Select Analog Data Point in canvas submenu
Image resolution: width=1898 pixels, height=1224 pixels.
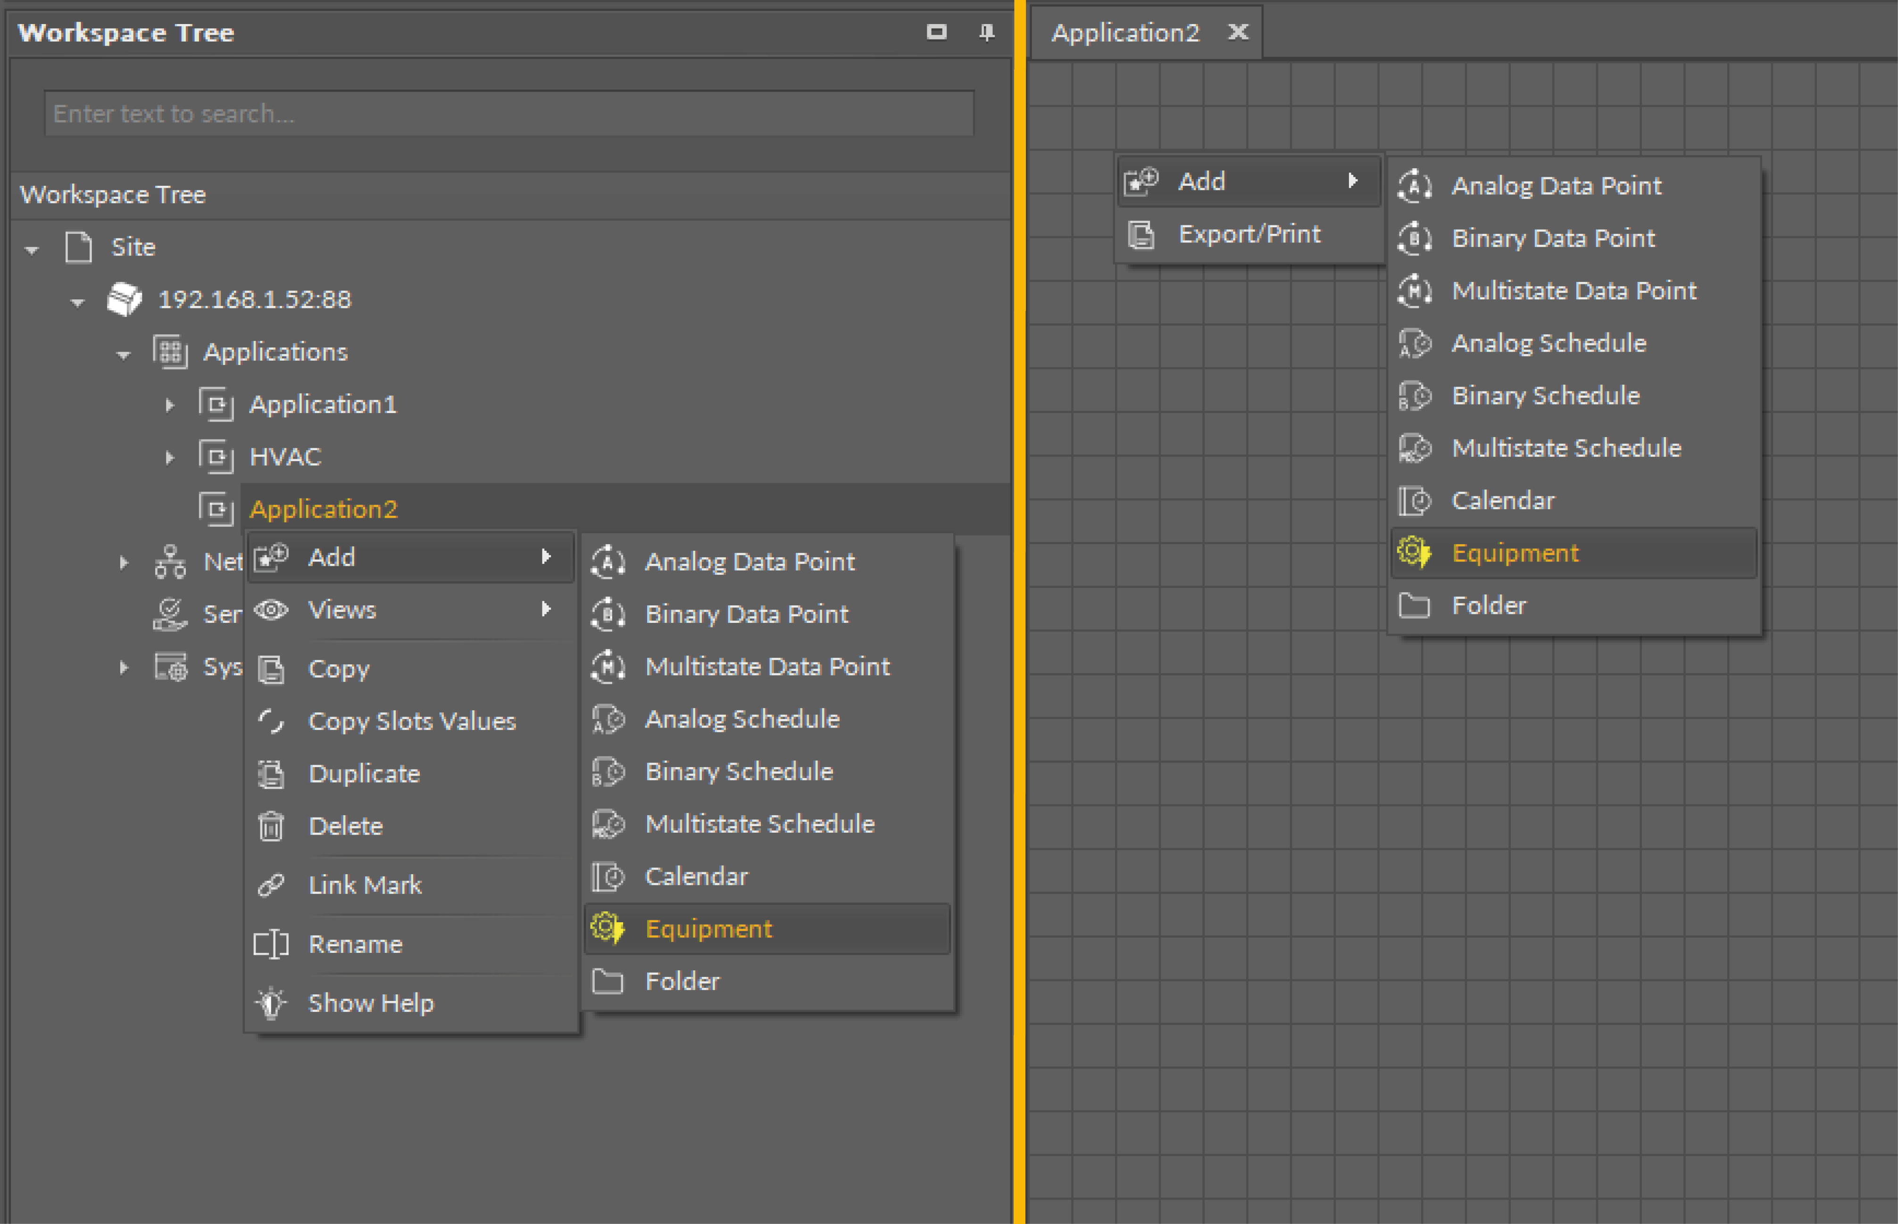tap(1556, 186)
